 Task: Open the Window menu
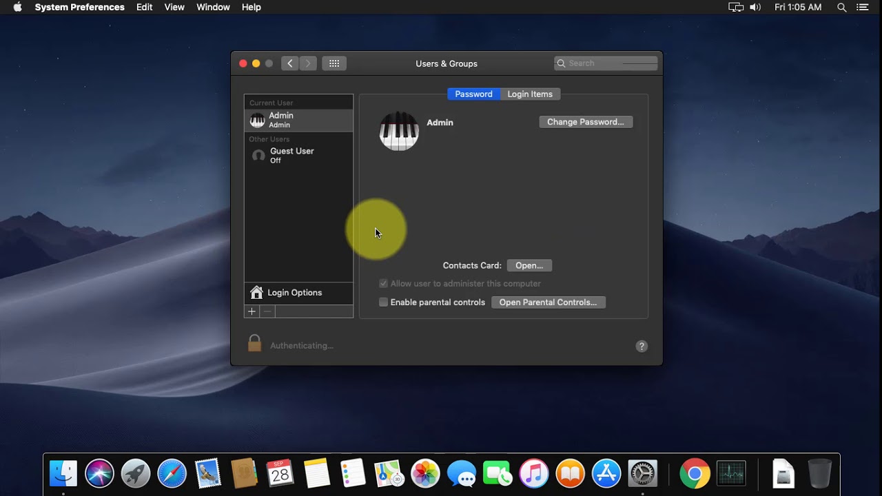(213, 7)
